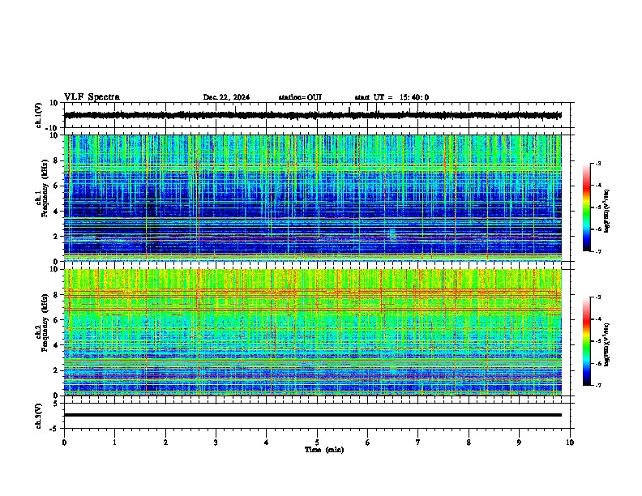Click the station name label in header
The height and width of the screenshot is (496, 642).
300,97
